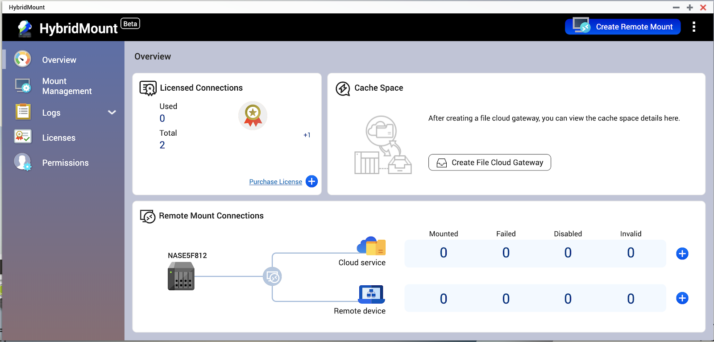Click the +1 license indicator
This screenshot has height=342, width=714.
click(x=307, y=135)
